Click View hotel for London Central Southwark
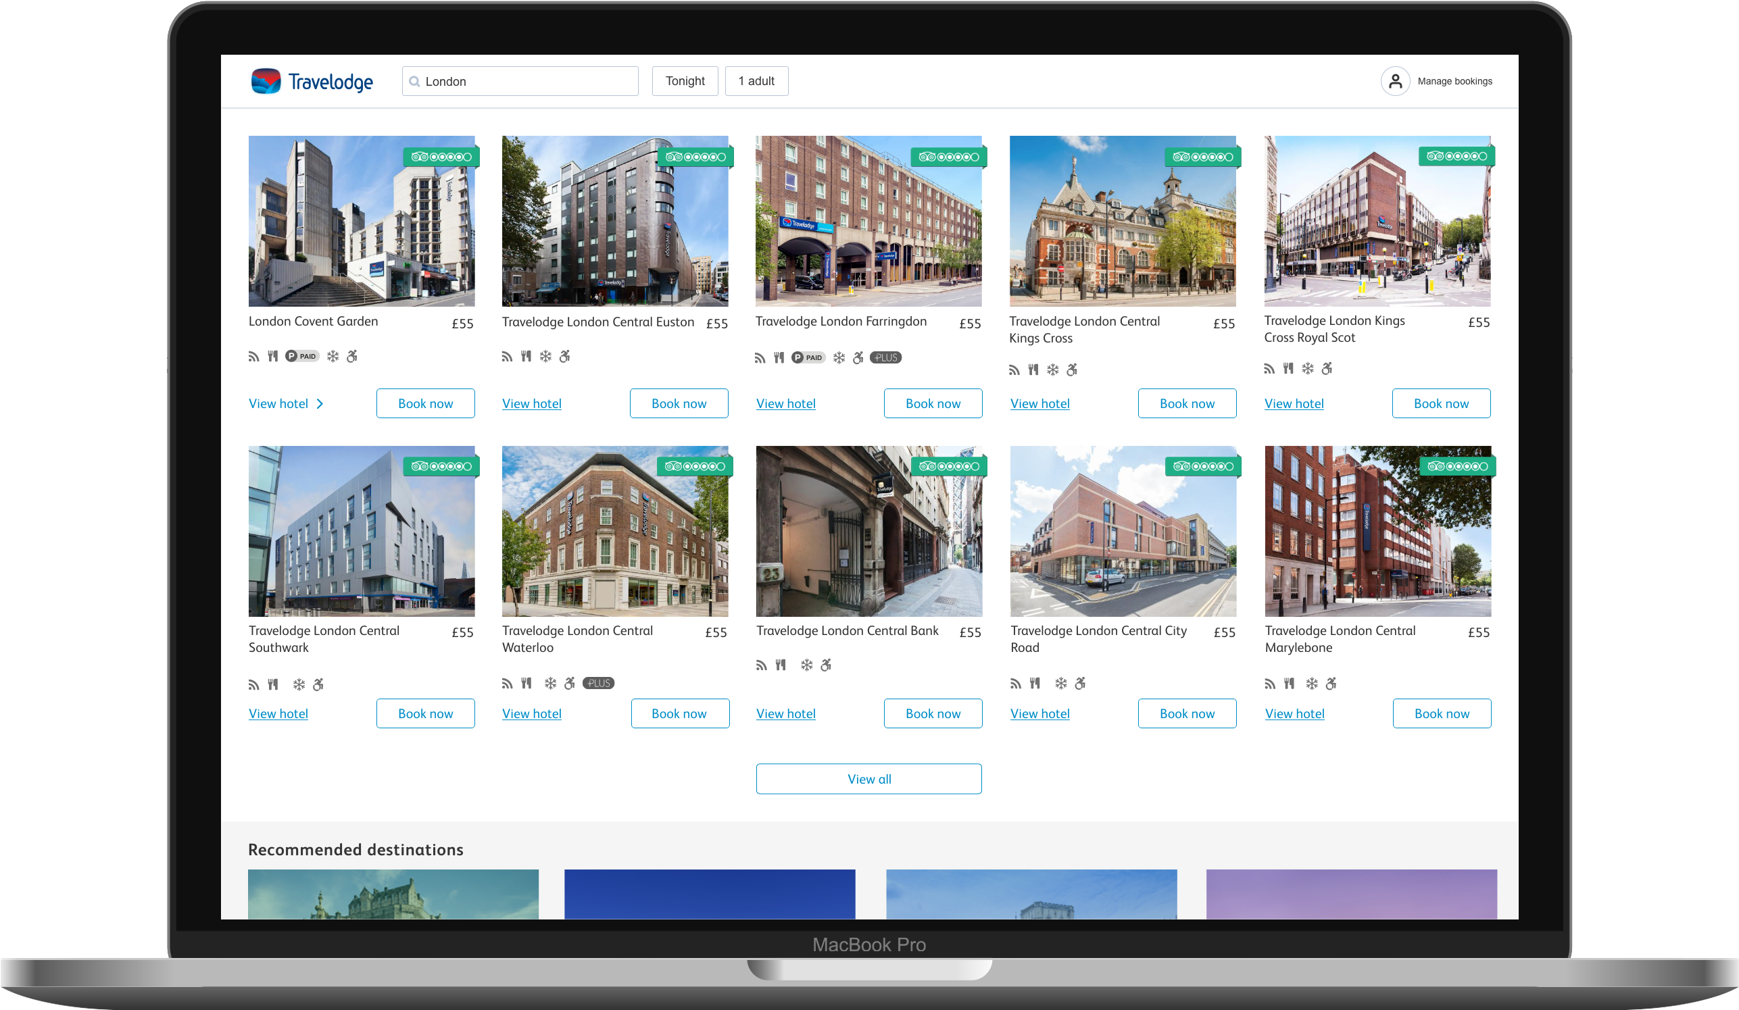This screenshot has height=1010, width=1739. point(278,714)
